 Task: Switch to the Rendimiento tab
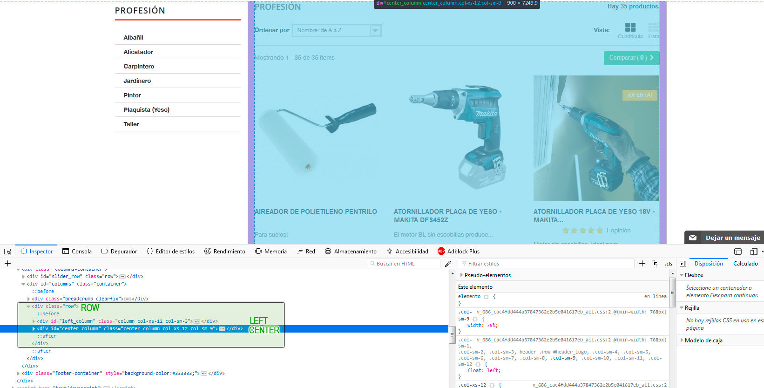[x=225, y=252]
